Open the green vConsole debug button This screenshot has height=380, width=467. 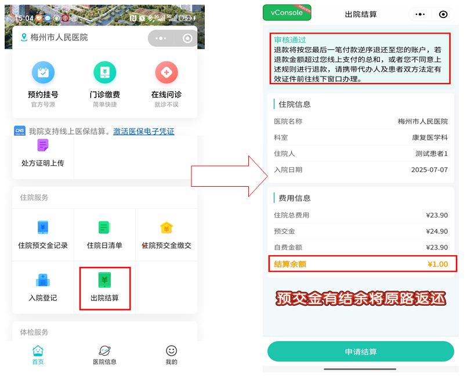click(x=287, y=13)
